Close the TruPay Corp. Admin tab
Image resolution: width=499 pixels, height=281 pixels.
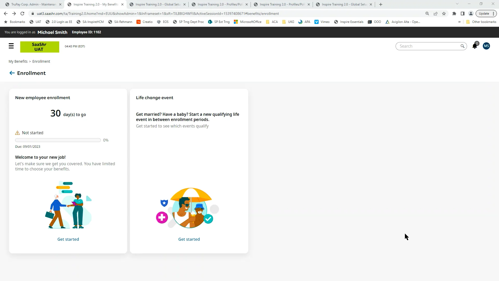click(60, 4)
